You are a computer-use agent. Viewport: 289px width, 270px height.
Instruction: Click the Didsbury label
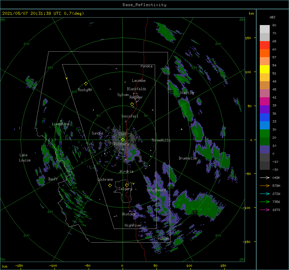(x=121, y=144)
